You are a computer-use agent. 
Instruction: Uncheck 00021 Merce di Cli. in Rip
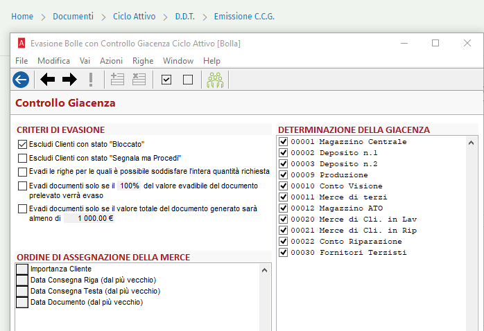[x=283, y=230]
